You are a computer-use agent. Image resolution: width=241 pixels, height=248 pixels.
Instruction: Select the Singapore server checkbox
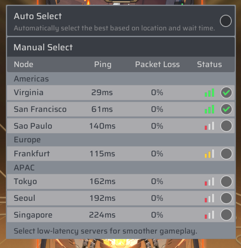pos(226,215)
